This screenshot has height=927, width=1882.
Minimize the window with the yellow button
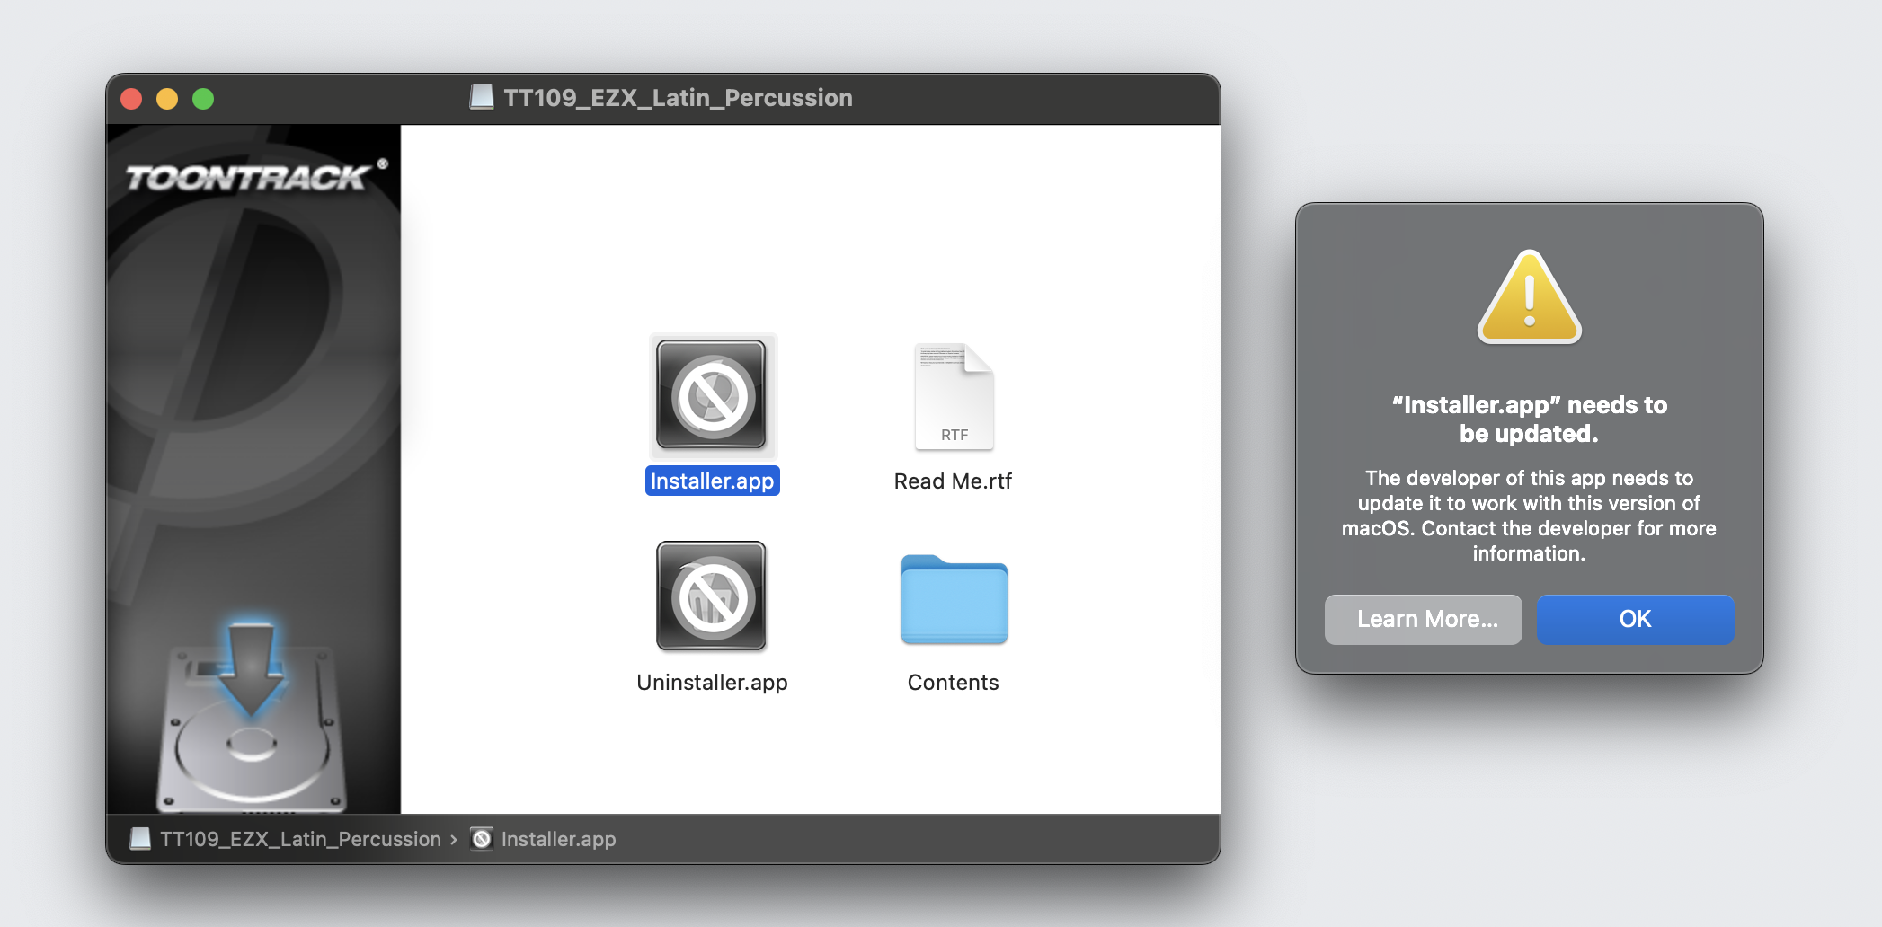click(x=167, y=99)
